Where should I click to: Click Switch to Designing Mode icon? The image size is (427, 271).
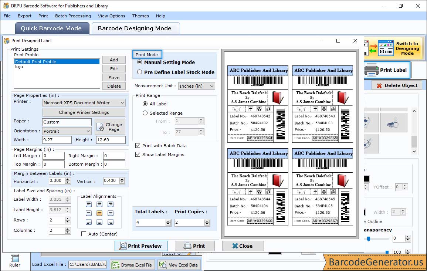click(386, 48)
